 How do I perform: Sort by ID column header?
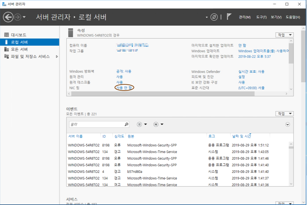104,136
